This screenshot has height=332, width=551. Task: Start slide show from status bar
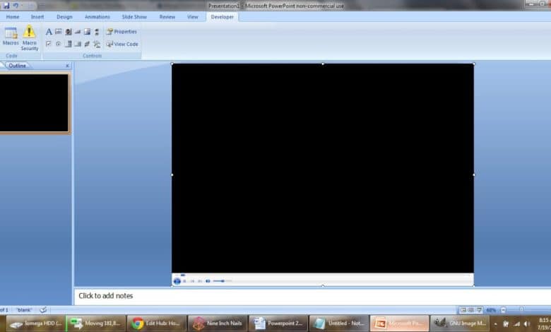[479, 310]
